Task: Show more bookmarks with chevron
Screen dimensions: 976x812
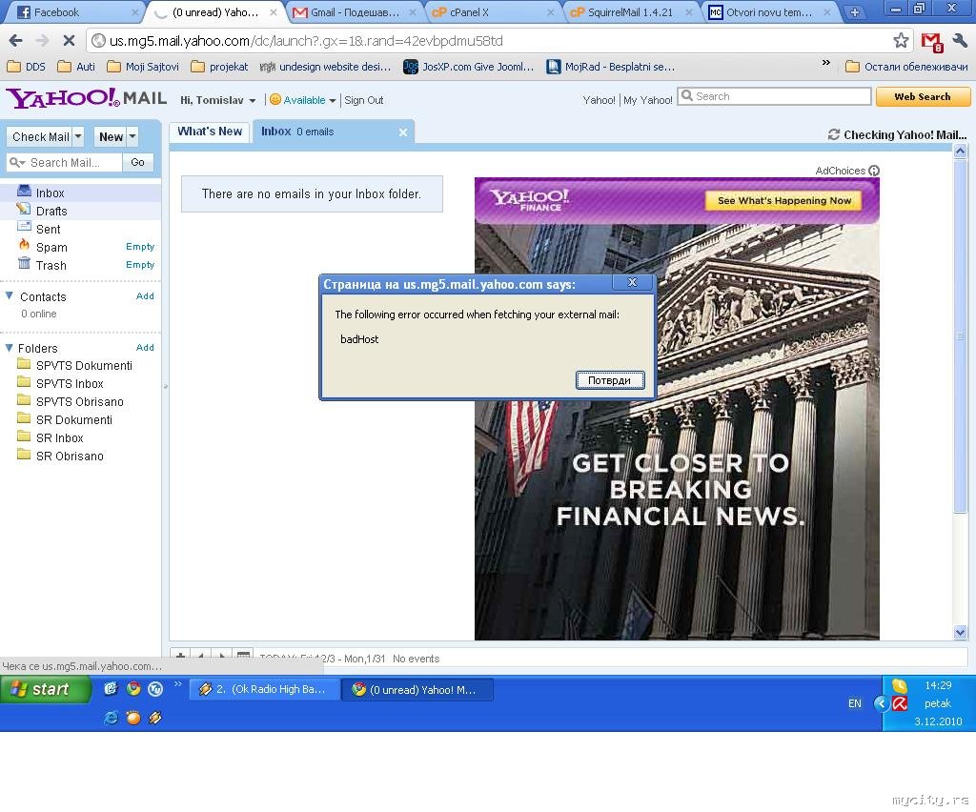Action: click(826, 63)
